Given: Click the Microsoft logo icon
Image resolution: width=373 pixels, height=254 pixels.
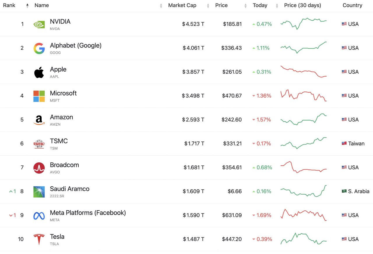Looking at the screenshot, I should click(x=39, y=96).
